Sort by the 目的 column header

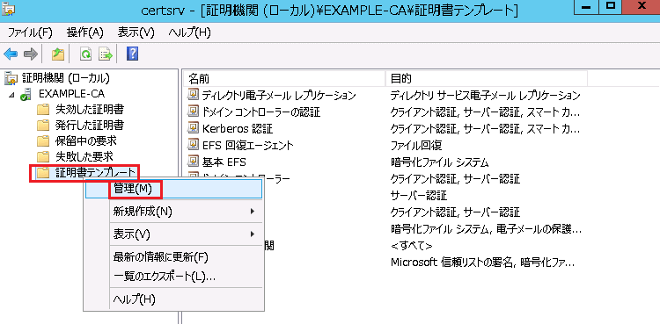(486, 78)
